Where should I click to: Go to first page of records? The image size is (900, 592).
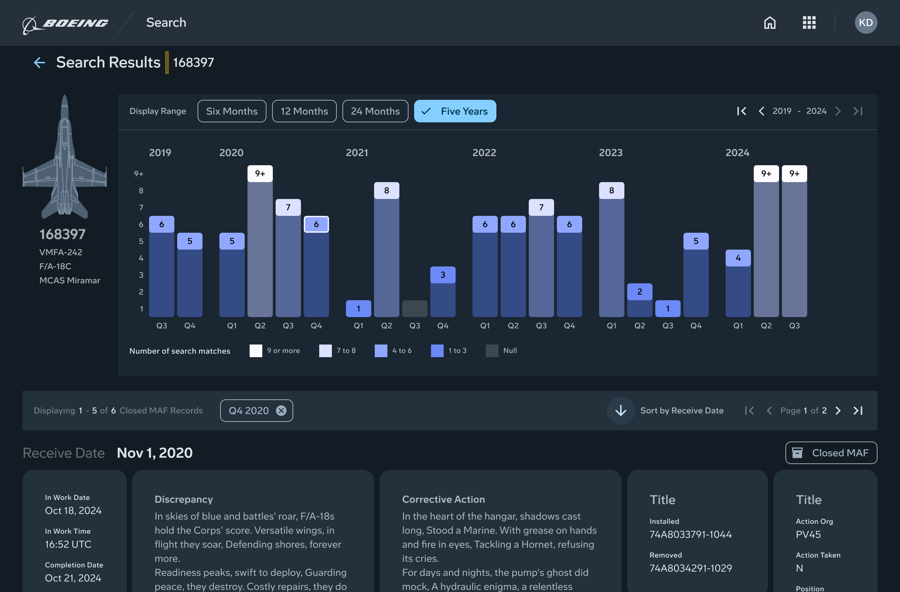[749, 411]
